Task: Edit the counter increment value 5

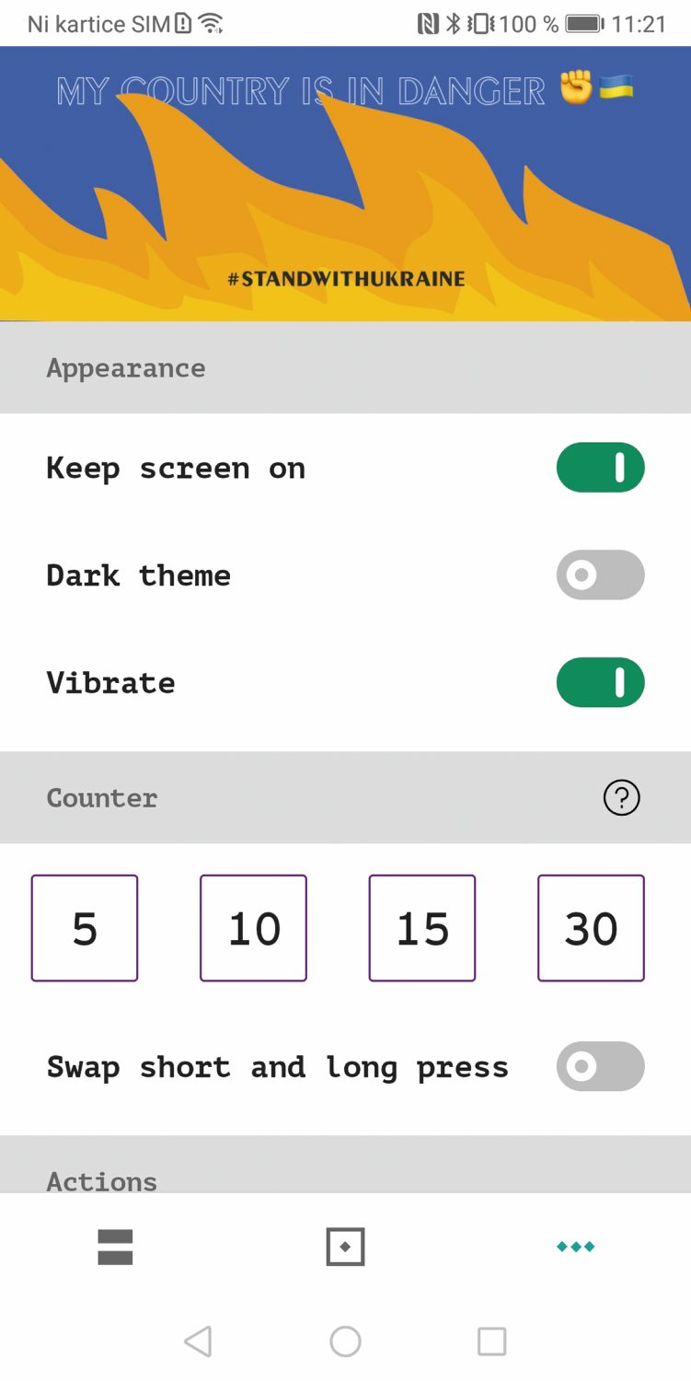Action: (85, 928)
